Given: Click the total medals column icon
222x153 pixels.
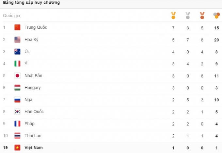Looking at the screenshot, I should click(216, 15).
